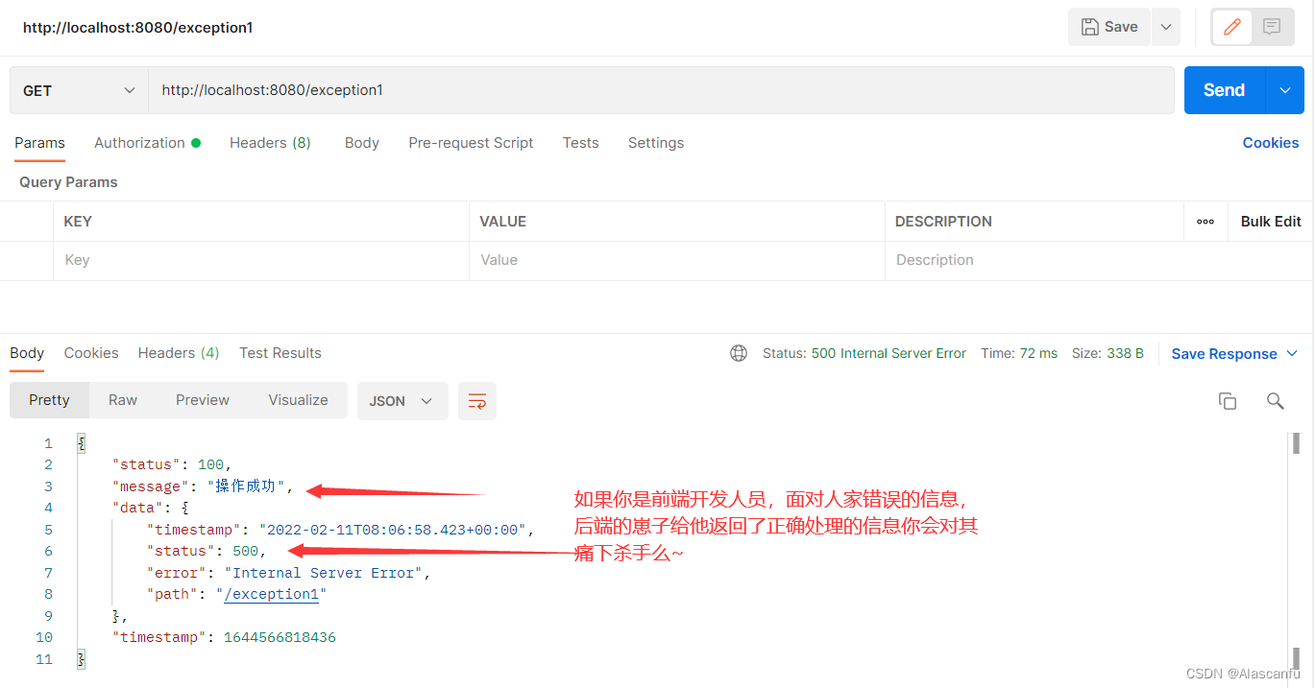Switch to Visualize view
The width and height of the screenshot is (1315, 688).
(x=298, y=400)
